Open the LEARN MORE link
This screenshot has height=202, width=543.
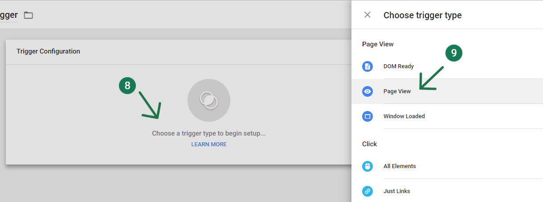[209, 144]
